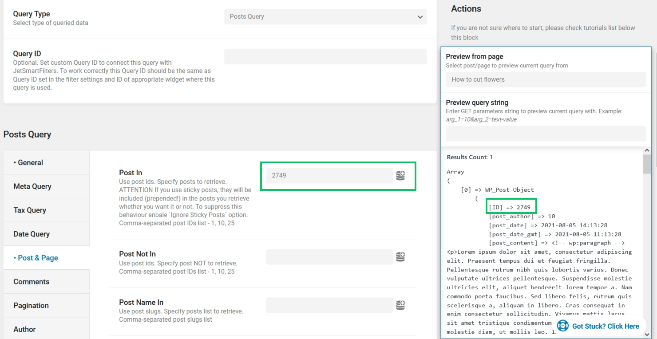Image resolution: width=657 pixels, height=339 pixels.
Task: Open the Pagination tab
Action: coord(47,305)
